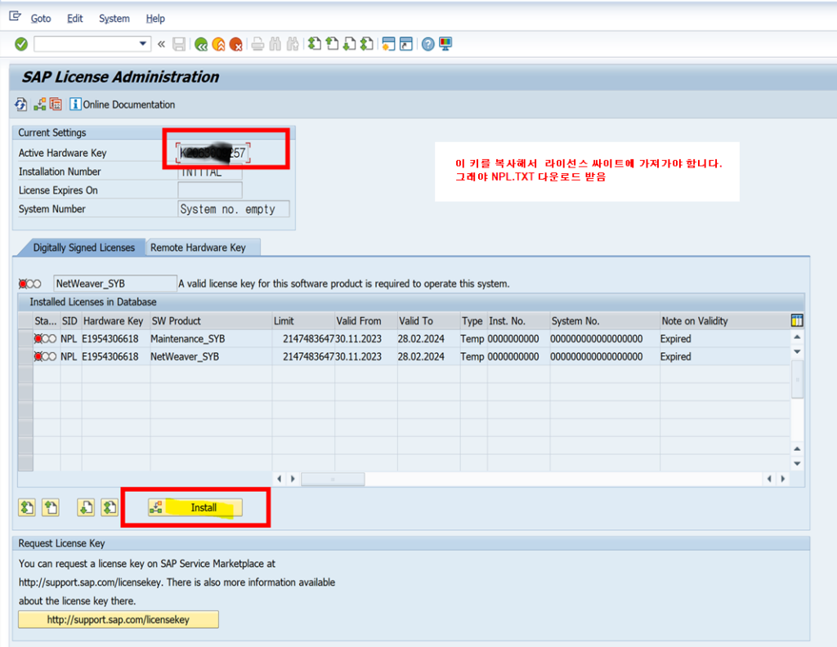Viewport: 837px width, 647px height.
Task: Select the Maintenance_SYB row selector
Action: 25,339
